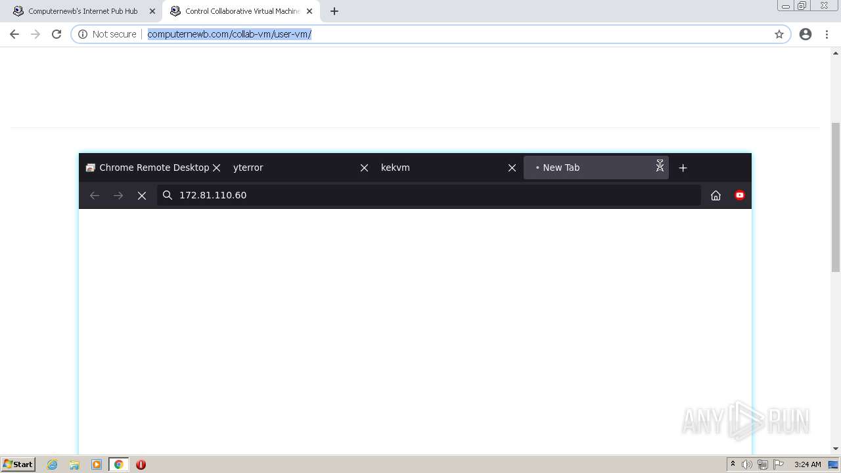Stop loading page in VM browser
This screenshot has width=841, height=473.
point(142,195)
